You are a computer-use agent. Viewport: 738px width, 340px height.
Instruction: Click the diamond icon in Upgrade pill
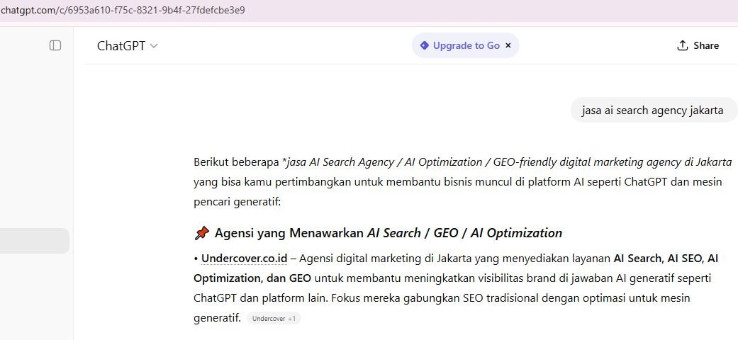tap(424, 45)
